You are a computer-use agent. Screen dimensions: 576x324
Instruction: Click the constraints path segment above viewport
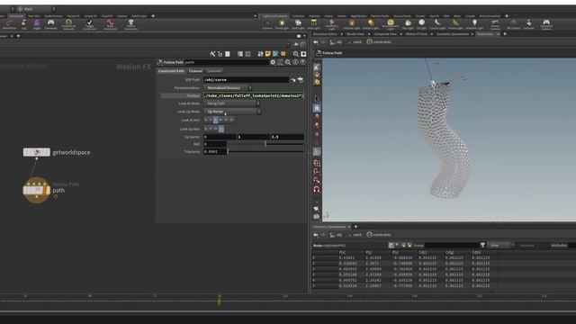click(x=379, y=42)
